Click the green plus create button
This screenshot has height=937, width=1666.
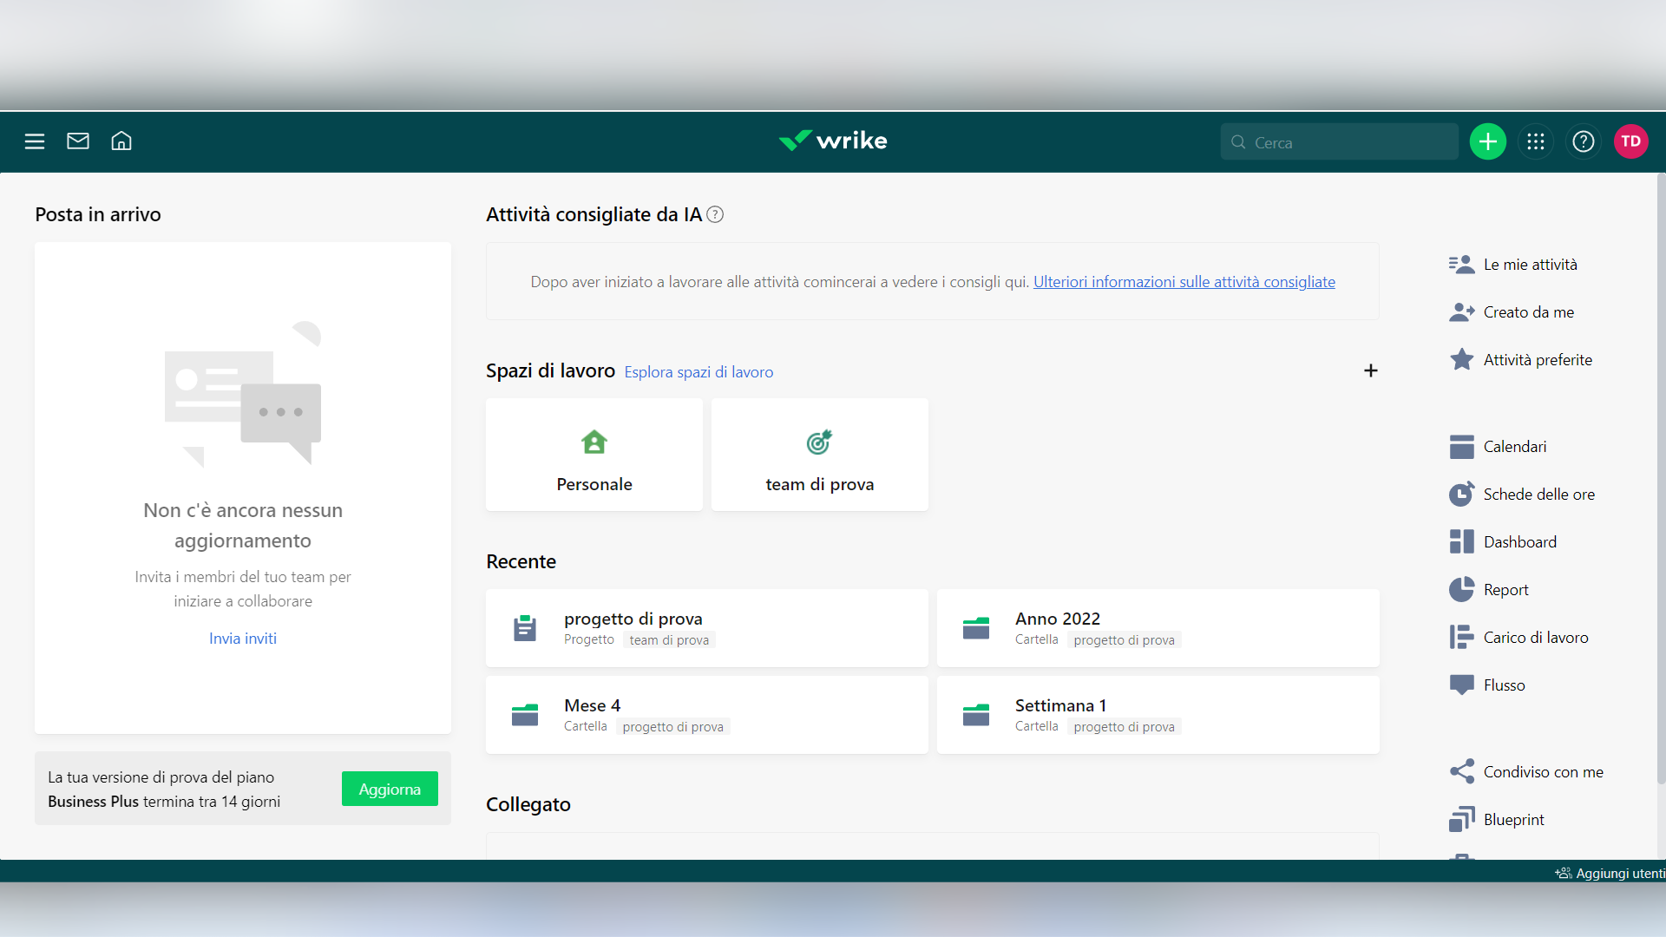[1487, 141]
